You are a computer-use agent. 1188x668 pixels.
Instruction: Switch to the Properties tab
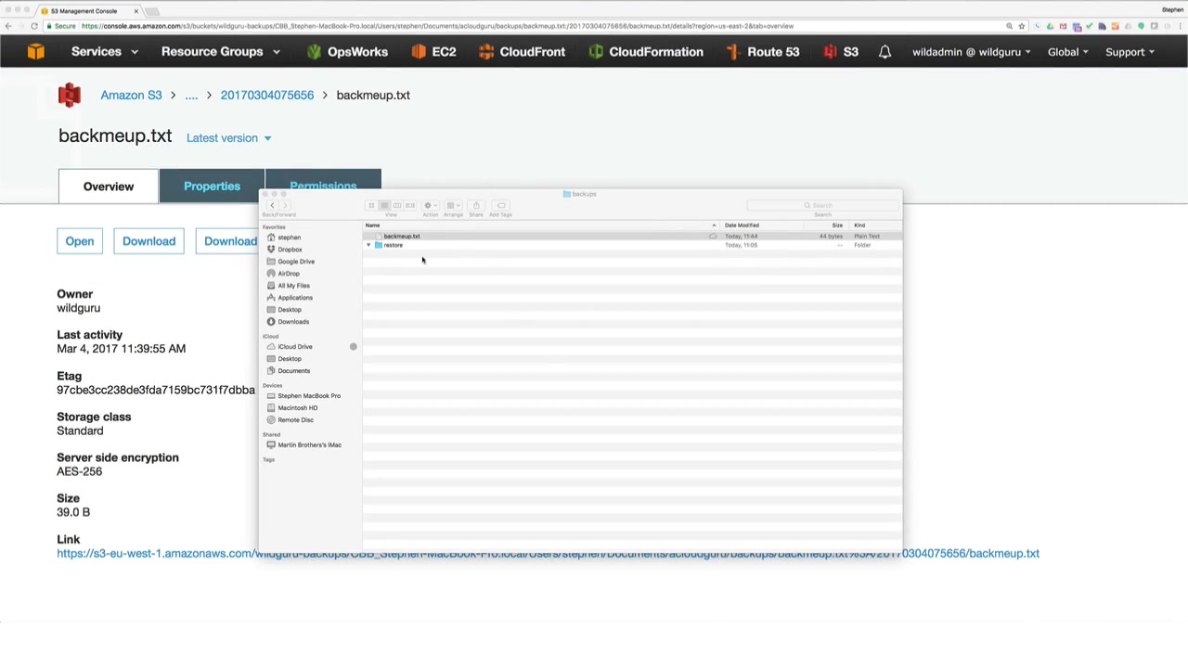[x=212, y=186]
